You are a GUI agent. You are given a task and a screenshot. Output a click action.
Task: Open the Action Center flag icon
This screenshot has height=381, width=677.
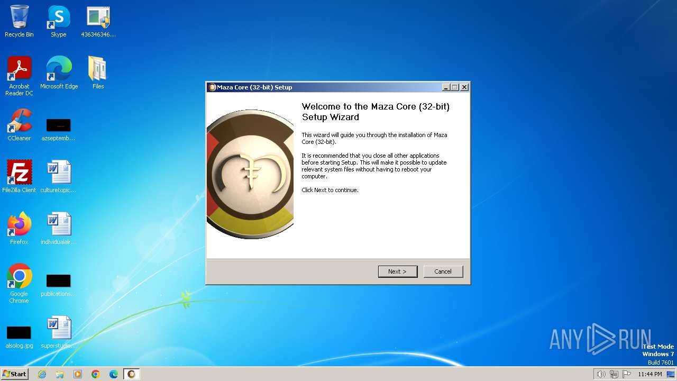pyautogui.click(x=627, y=374)
